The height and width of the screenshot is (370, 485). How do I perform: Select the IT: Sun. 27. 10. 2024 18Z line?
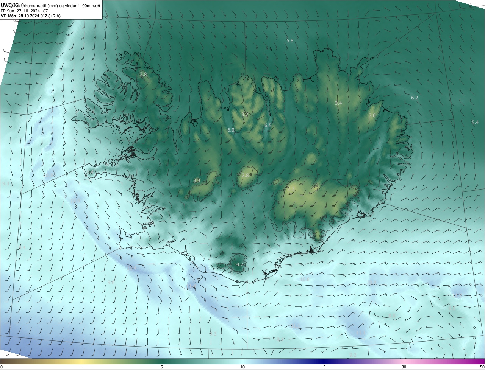pos(24,11)
